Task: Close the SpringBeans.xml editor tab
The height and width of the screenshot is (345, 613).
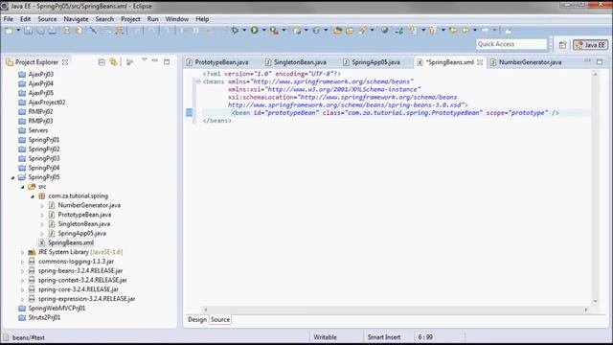Action: (480, 62)
